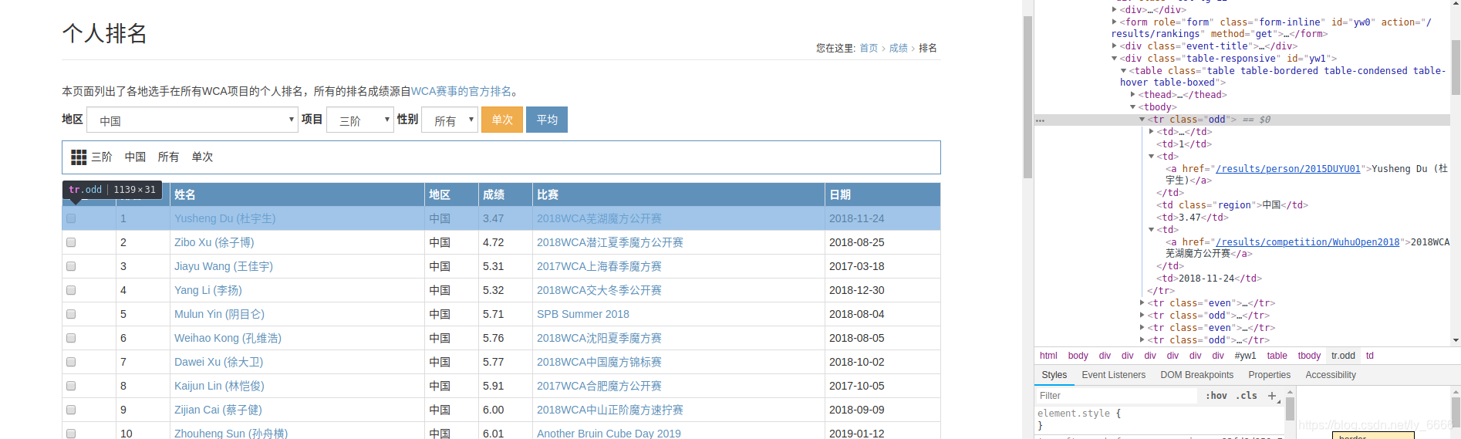The height and width of the screenshot is (439, 1461).
Task: Open the 性别 gender dropdown showing 所有
Action: pyautogui.click(x=450, y=120)
